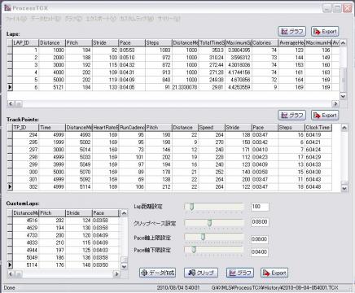Click the Pace軸下限 field showing 0:04:00
This screenshot has width=355, height=293.
(260, 251)
